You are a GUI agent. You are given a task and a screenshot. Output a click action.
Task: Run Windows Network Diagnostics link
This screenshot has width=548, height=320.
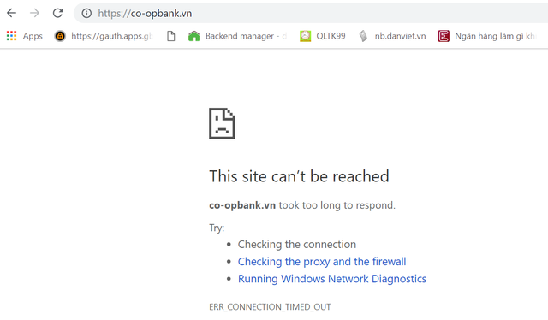pyautogui.click(x=332, y=279)
